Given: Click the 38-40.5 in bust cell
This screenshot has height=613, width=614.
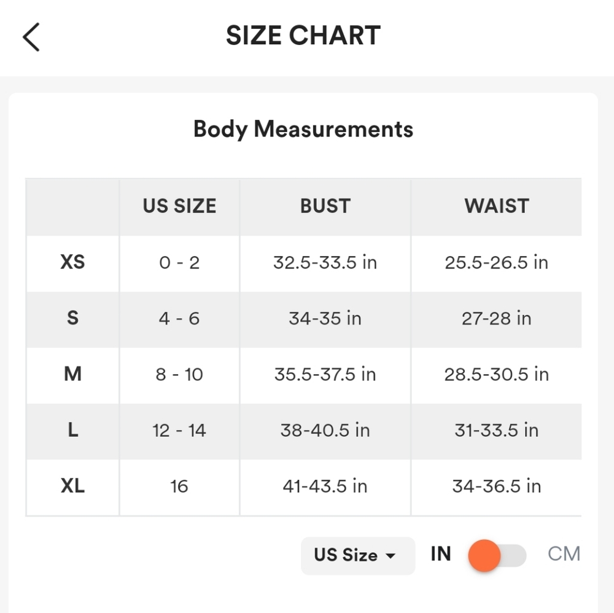Looking at the screenshot, I should click(x=325, y=431).
